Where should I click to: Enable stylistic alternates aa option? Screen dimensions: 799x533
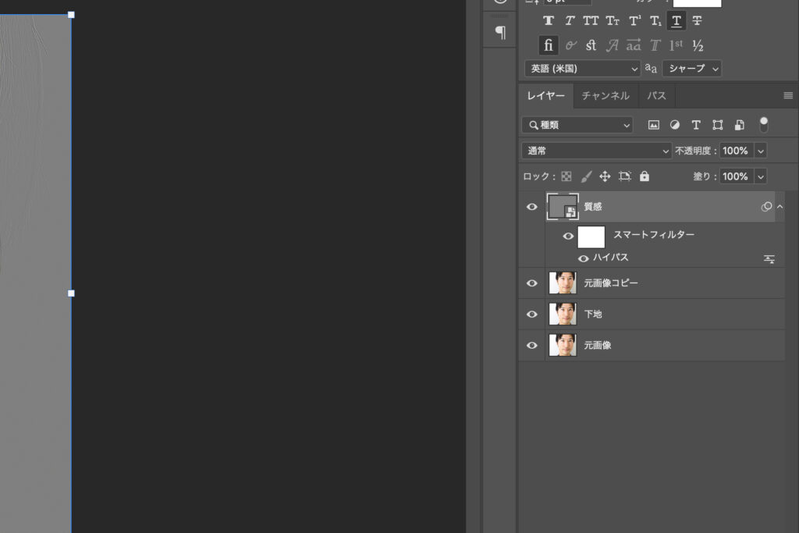pyautogui.click(x=634, y=45)
